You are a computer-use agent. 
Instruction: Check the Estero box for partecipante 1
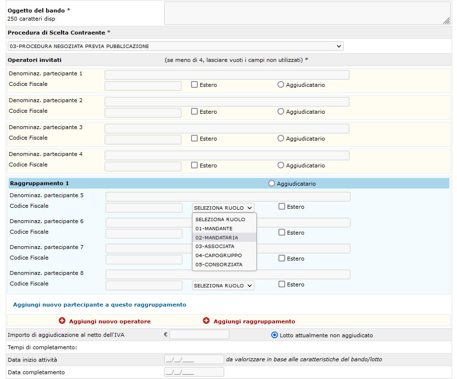pos(194,84)
